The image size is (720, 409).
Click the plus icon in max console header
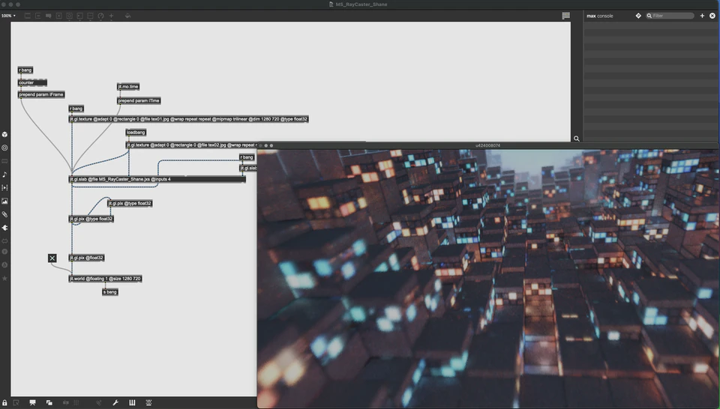(x=702, y=16)
